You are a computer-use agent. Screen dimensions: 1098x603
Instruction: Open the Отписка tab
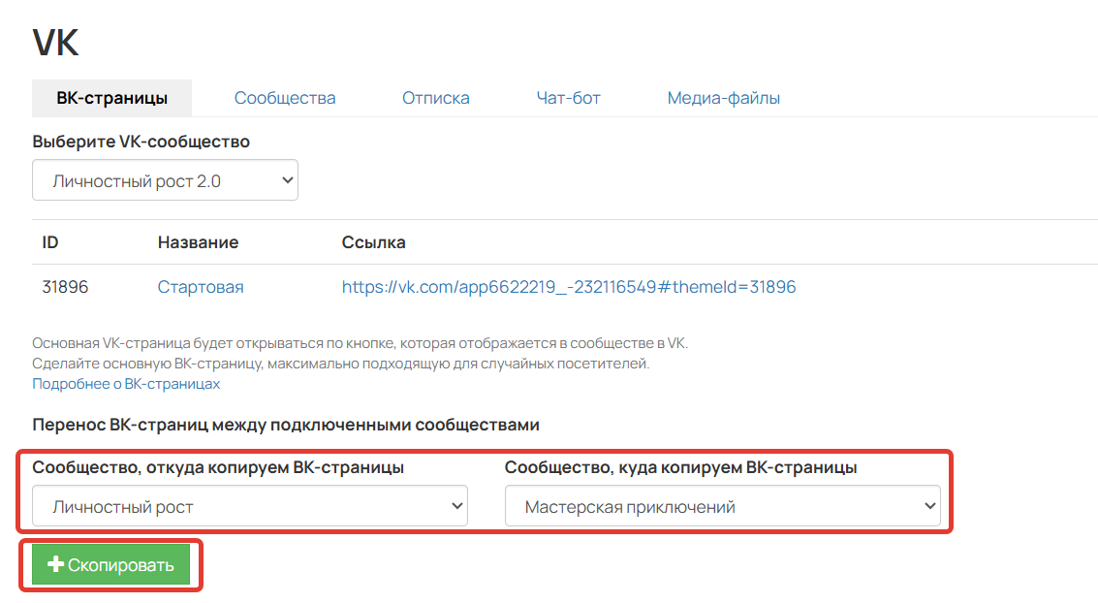(435, 98)
